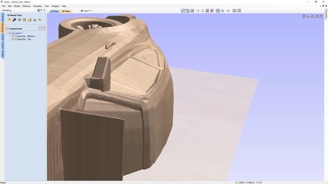Image resolution: width=328 pixels, height=184 pixels.
Task: Open component properties with the wrench icon
Action: click(x=14, y=20)
